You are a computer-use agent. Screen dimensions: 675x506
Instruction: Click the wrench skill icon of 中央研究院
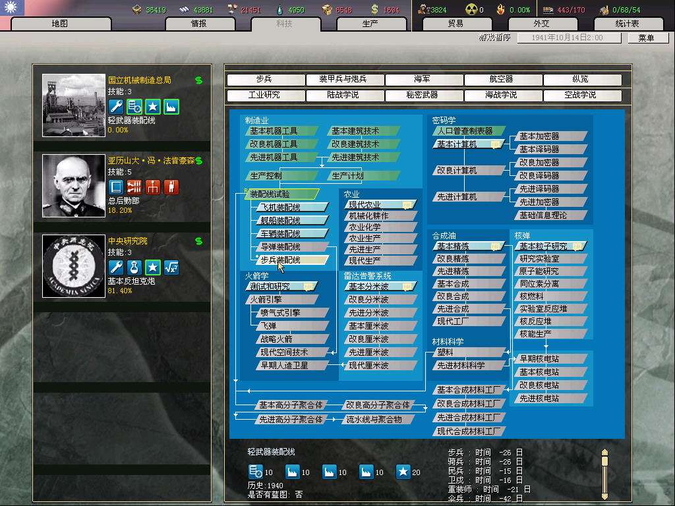116,267
